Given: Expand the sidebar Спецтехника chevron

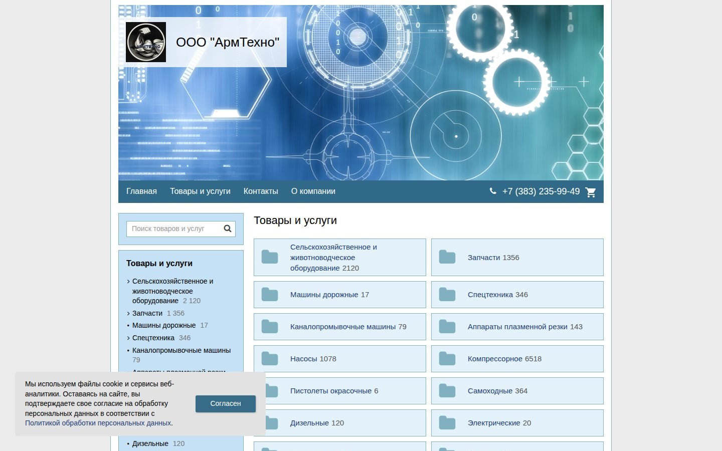Looking at the screenshot, I should pos(128,338).
